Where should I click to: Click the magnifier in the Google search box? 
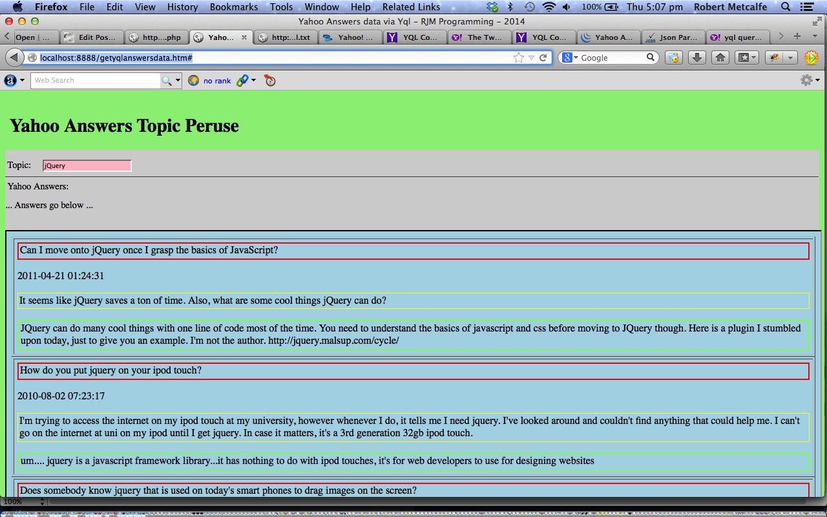651,58
